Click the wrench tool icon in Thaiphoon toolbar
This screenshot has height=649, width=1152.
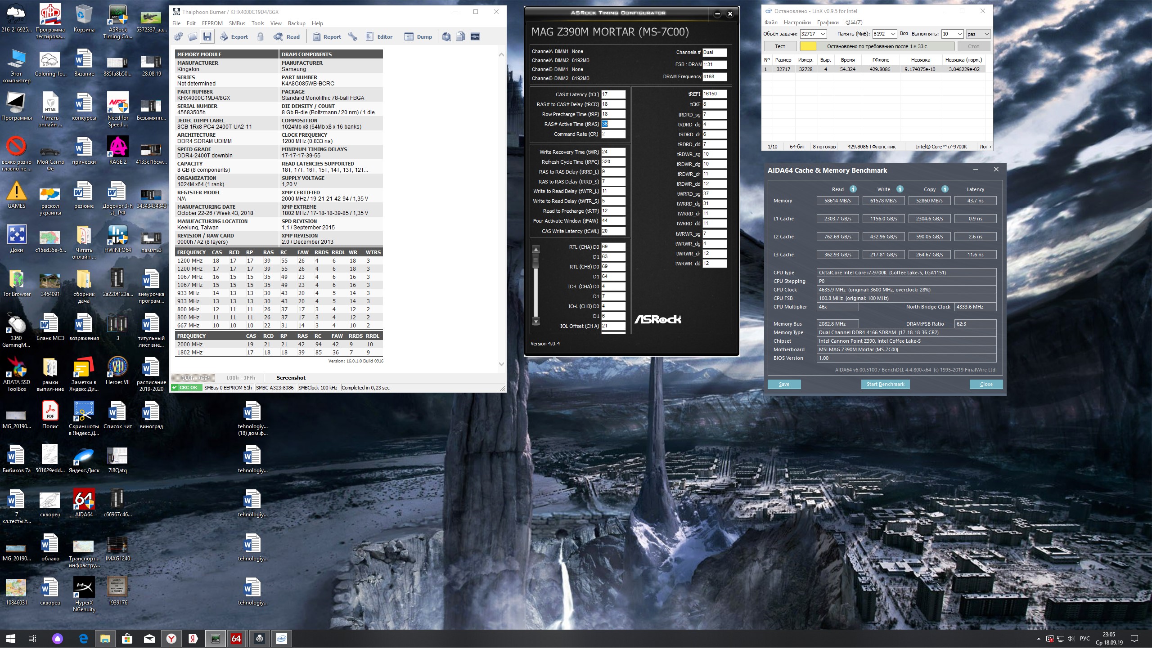[x=353, y=37]
